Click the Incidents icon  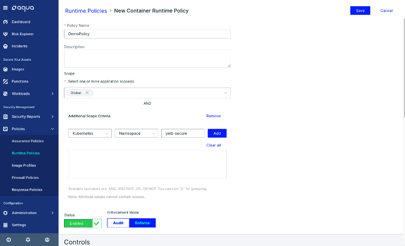tap(6, 46)
